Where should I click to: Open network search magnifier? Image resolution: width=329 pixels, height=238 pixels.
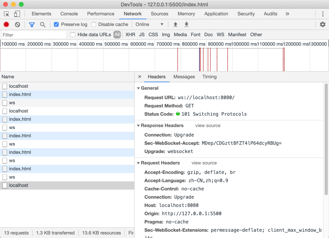[43, 25]
